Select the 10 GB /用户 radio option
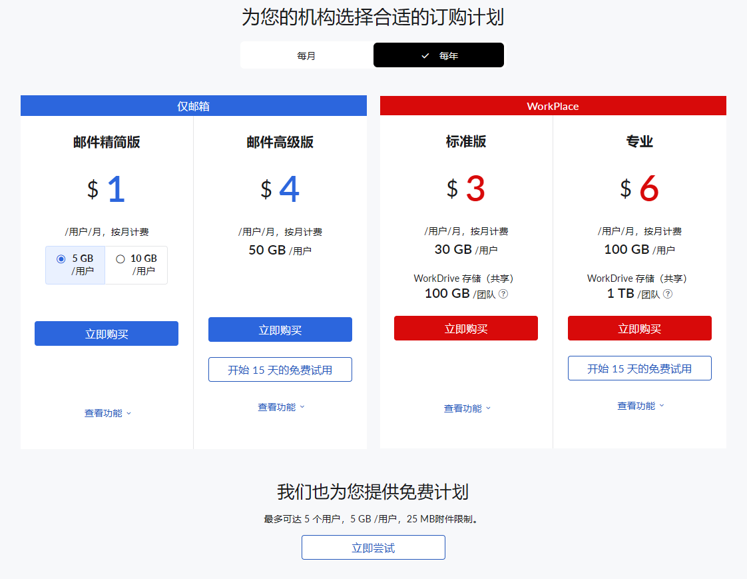747x579 pixels. pyautogui.click(x=121, y=259)
